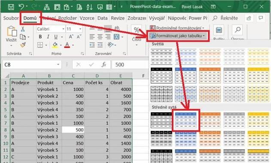The width and height of the screenshot is (271, 163).
Task: Click the Buňky cells icon in ribbon
Action: [x=219, y=30]
